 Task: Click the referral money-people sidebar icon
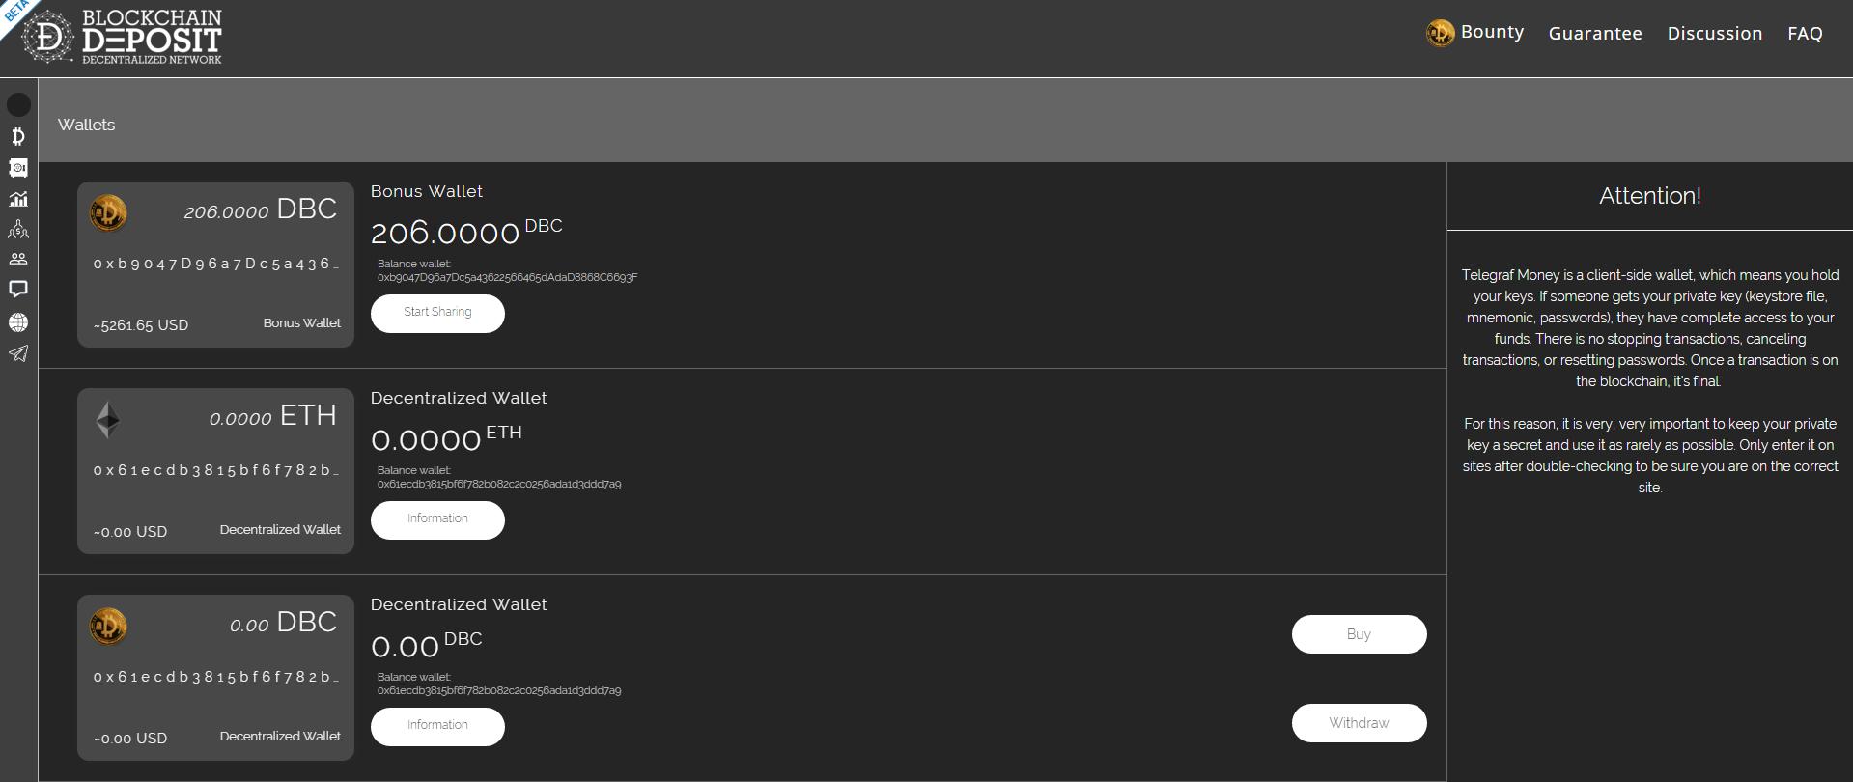point(18,230)
